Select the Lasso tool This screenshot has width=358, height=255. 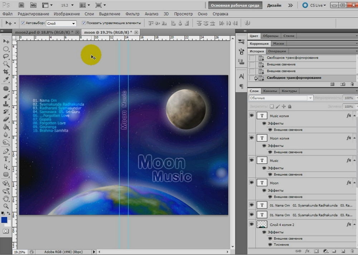click(x=6, y=57)
